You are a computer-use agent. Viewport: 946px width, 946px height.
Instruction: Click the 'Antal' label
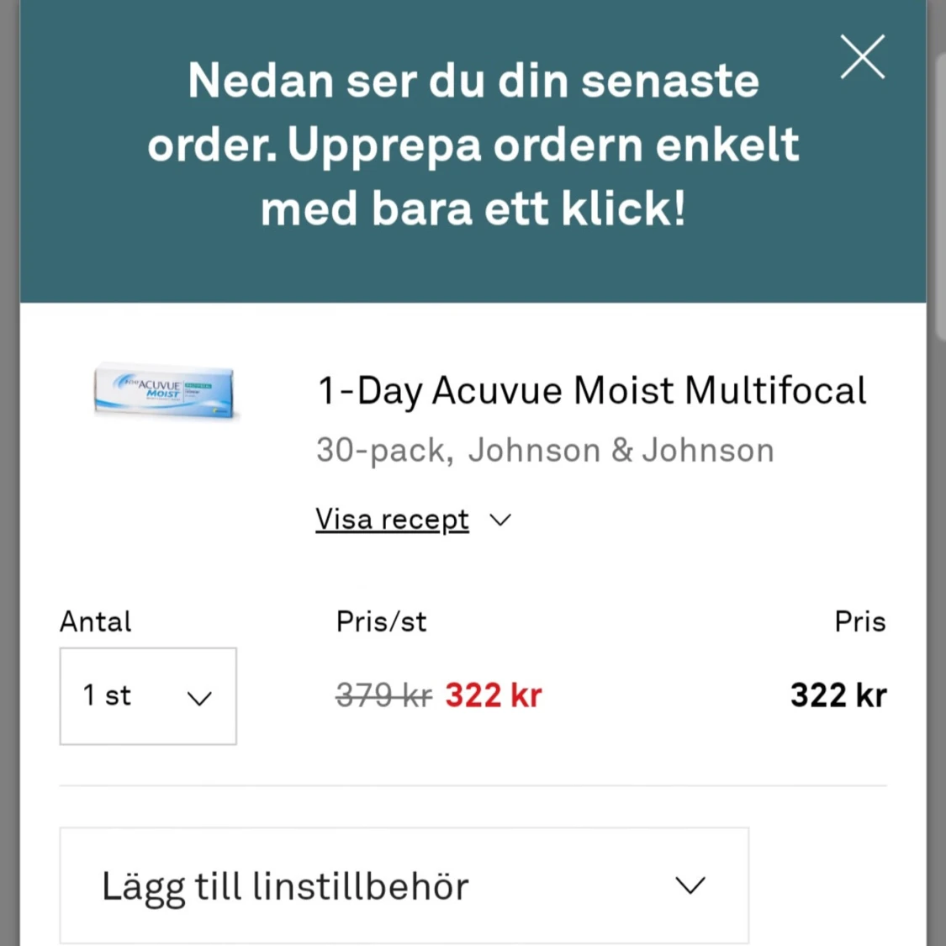[95, 621]
